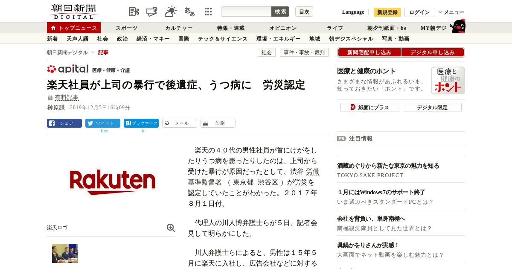Click the 検索 search button
The height and width of the screenshot is (269, 512).
click(x=280, y=12)
